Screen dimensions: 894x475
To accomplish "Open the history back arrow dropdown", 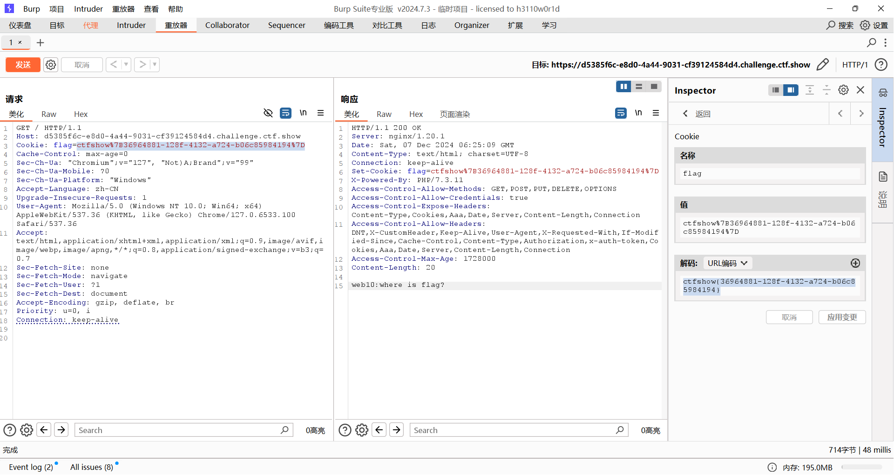I will coord(126,65).
